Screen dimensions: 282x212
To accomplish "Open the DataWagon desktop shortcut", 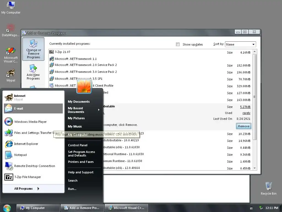I will point(11,30).
